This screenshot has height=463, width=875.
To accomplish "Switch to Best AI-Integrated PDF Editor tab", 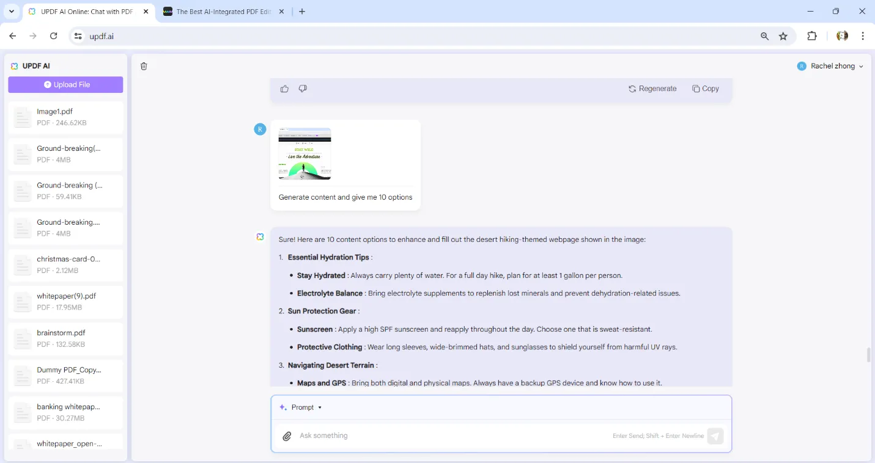I will [x=223, y=12].
